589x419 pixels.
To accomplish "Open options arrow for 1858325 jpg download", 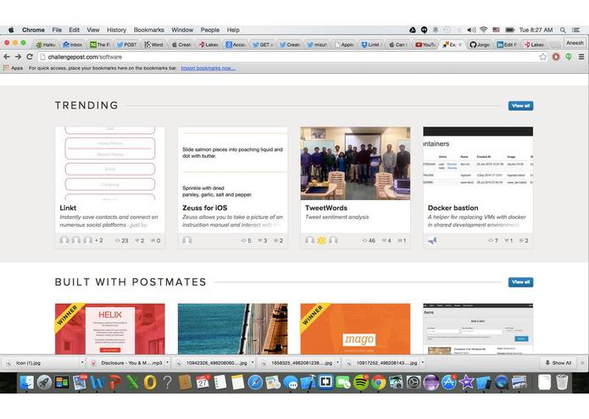I will (x=337, y=363).
